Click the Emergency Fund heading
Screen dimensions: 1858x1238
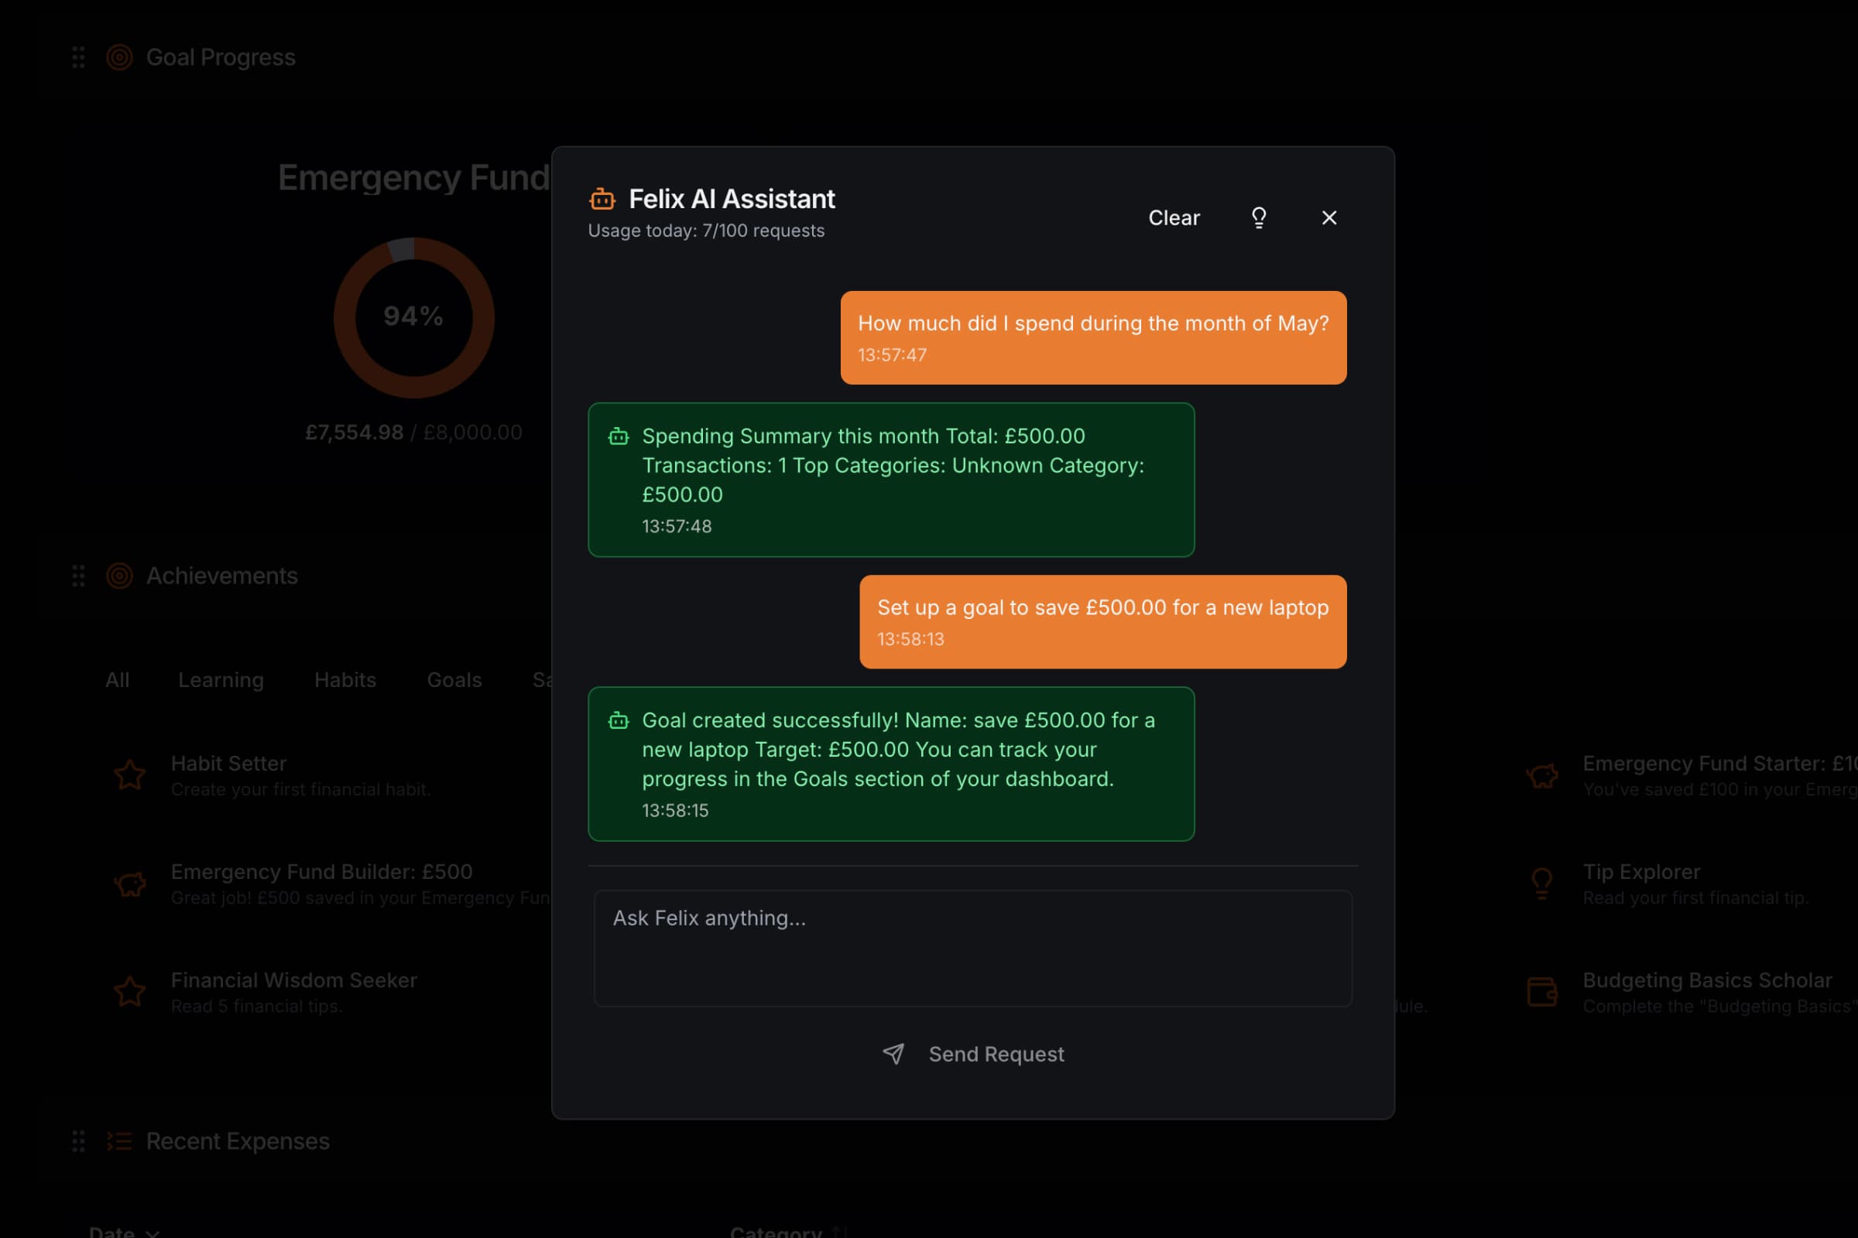(x=414, y=178)
